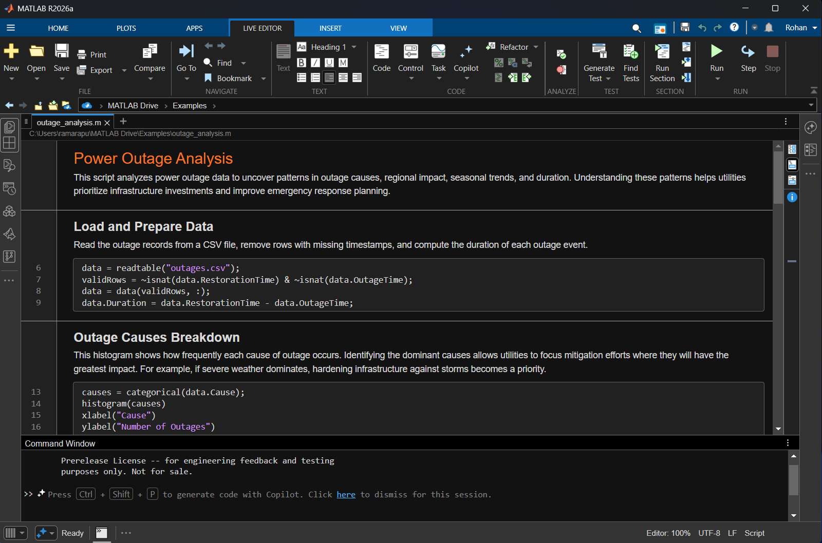The height and width of the screenshot is (543, 822).
Task: Open the Refactor dropdown
Action: [535, 47]
